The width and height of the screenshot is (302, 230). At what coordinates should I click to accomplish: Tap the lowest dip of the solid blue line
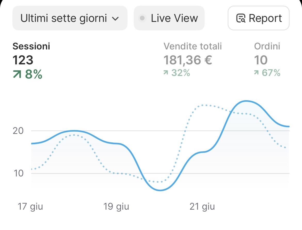(x=160, y=190)
